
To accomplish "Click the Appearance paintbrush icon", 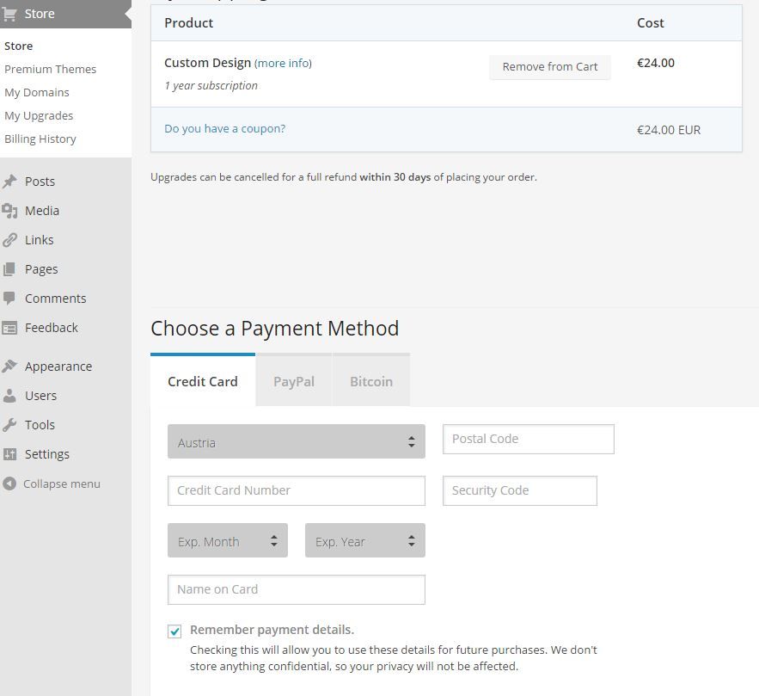I will [x=9, y=366].
